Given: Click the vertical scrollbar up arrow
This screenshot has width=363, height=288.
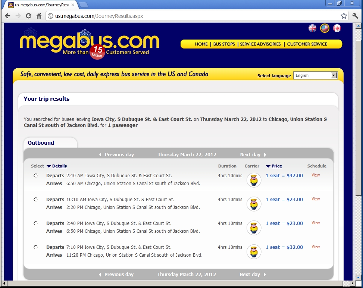Looking at the screenshot, I should (358, 26).
